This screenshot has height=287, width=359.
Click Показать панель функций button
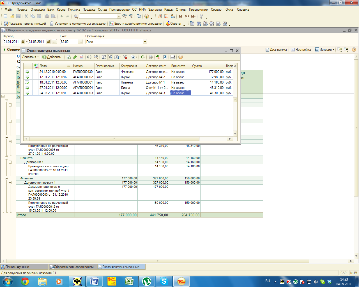pos(25,24)
